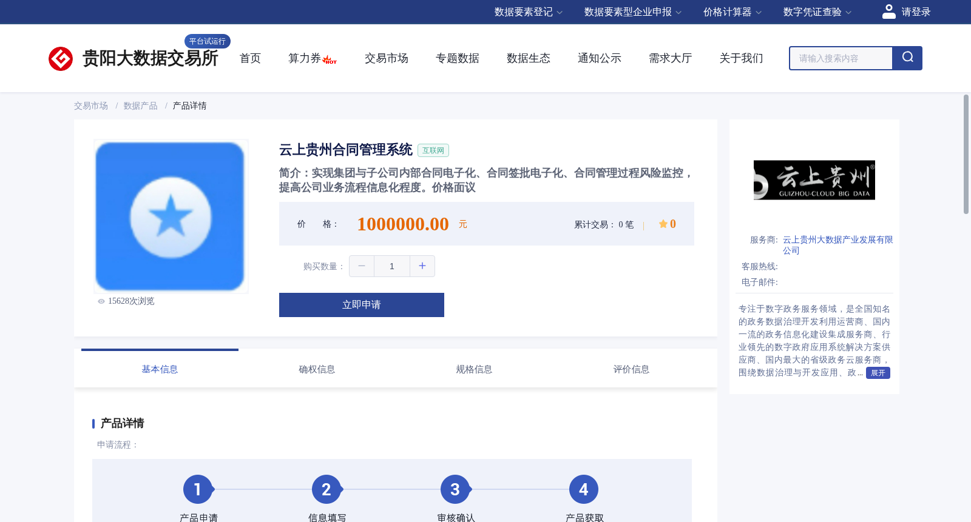The width and height of the screenshot is (971, 522).
Task: Go to 首页 in navigation
Action: point(250,58)
